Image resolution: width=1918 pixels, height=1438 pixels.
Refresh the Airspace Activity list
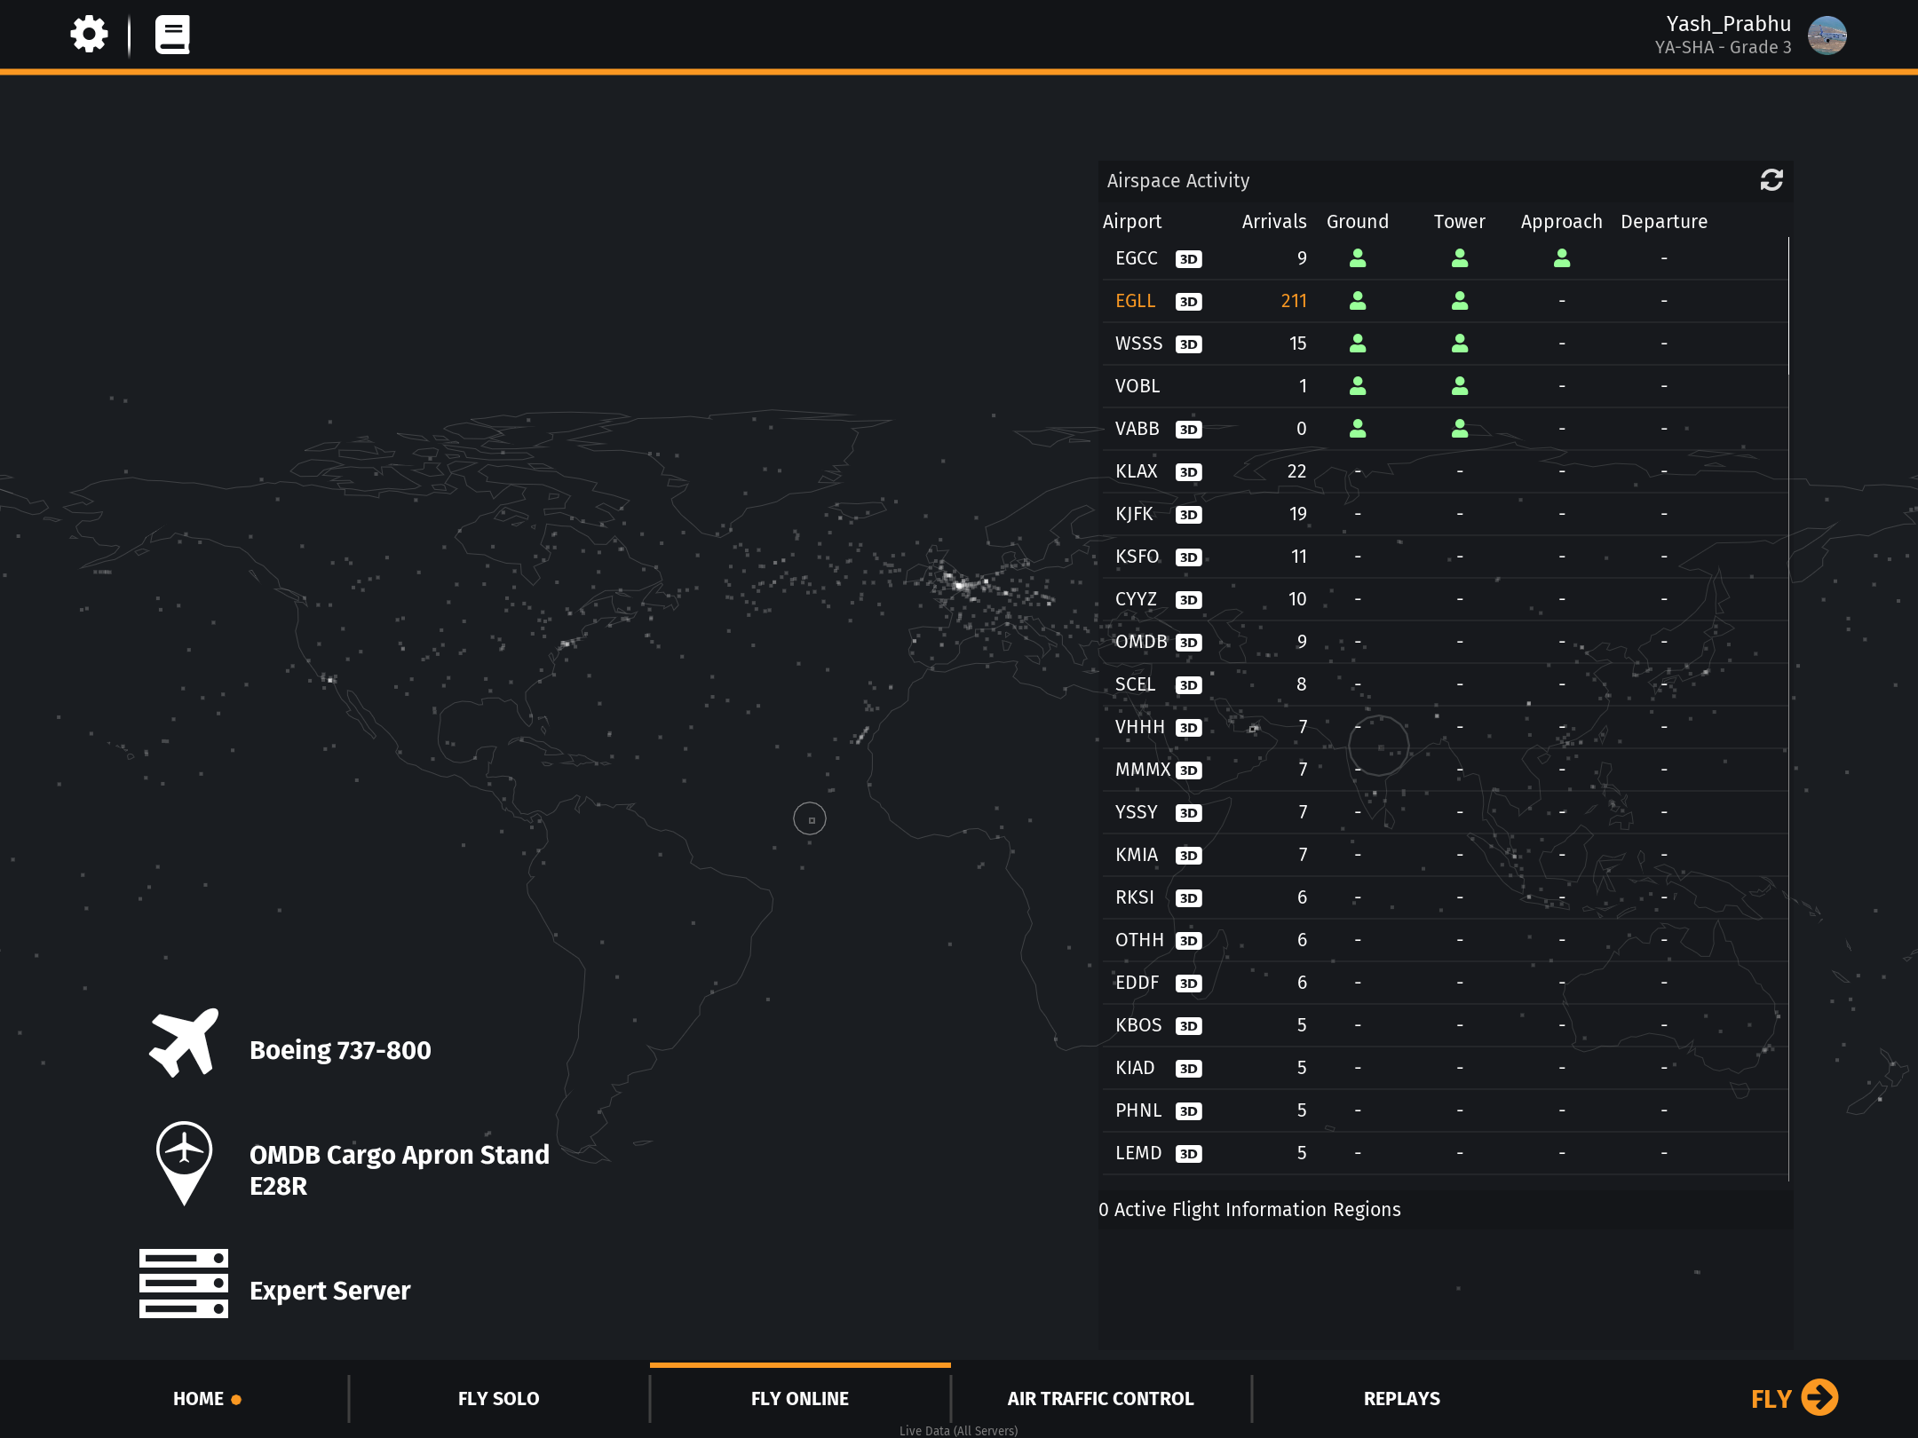click(x=1771, y=180)
